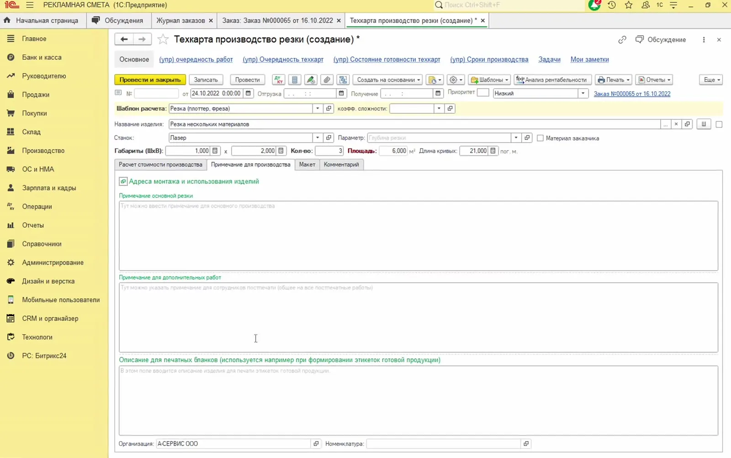
Task: Expand the Параметр dropdown
Action: (x=516, y=138)
